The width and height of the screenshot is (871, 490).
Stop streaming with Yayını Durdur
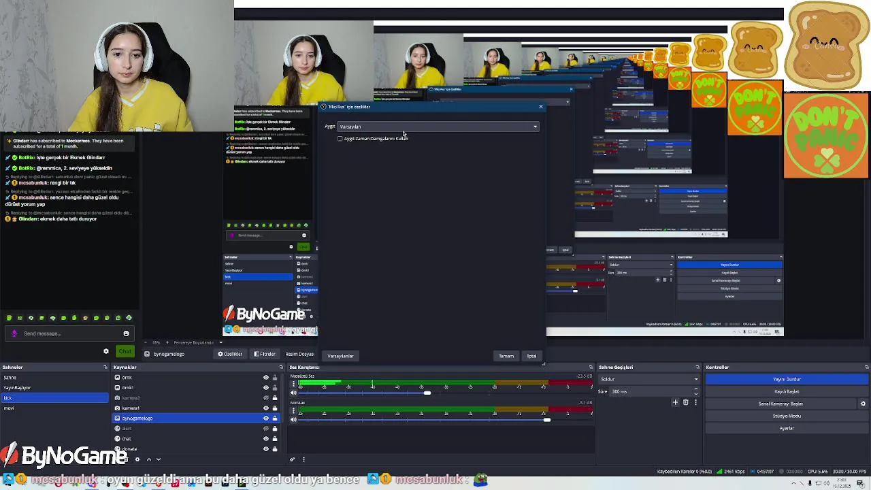pyautogui.click(x=787, y=379)
